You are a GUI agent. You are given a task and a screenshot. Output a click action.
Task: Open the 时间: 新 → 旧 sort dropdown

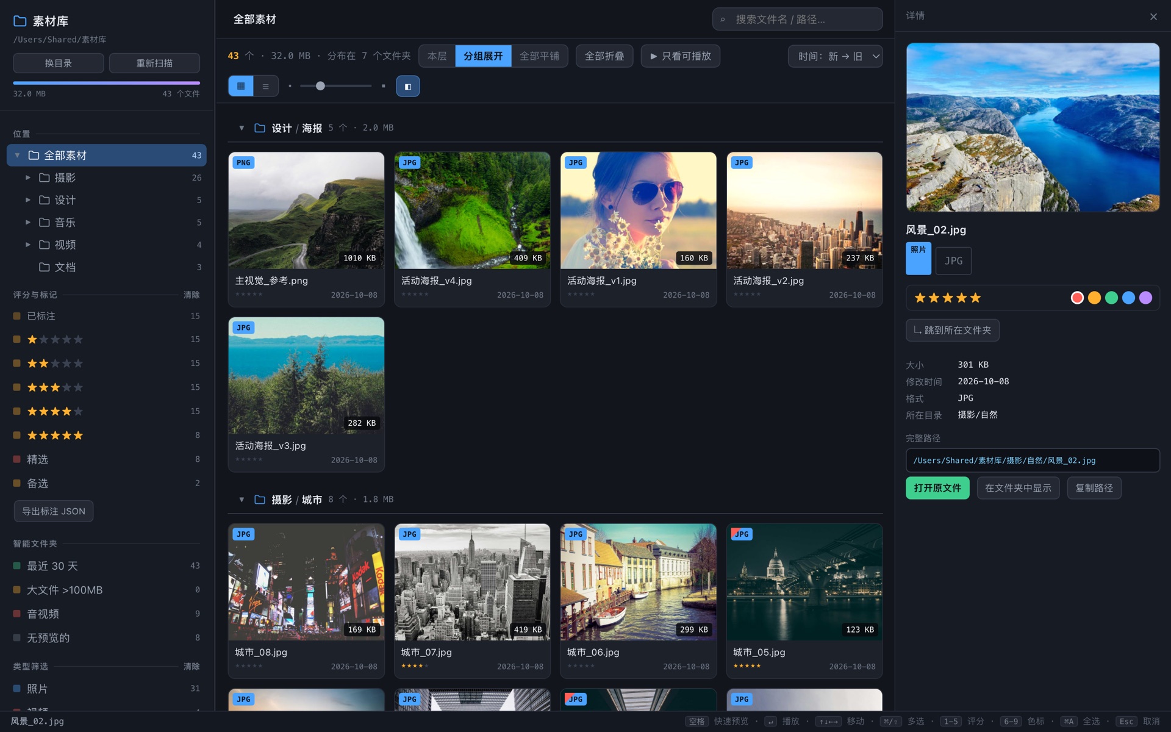(x=835, y=56)
